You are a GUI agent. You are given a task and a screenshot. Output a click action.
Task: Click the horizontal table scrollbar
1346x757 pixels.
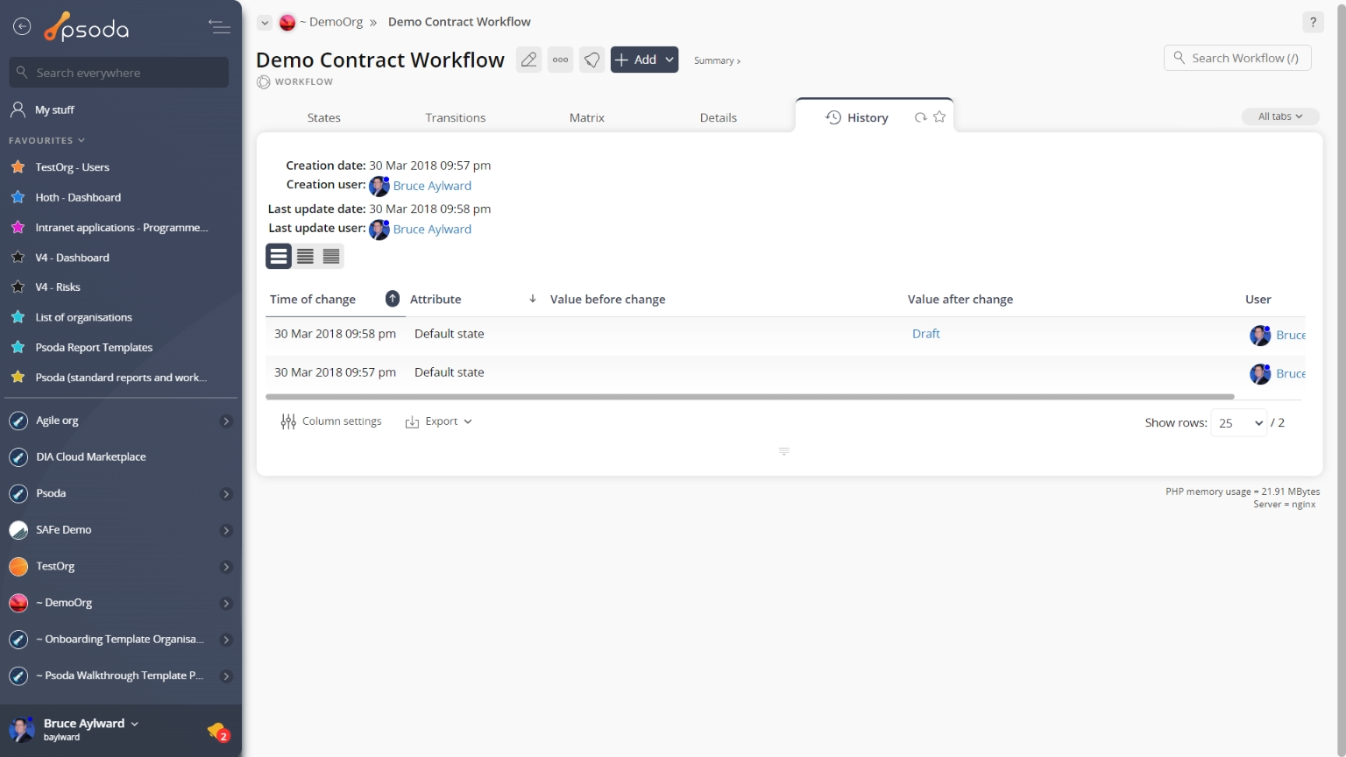[750, 397]
